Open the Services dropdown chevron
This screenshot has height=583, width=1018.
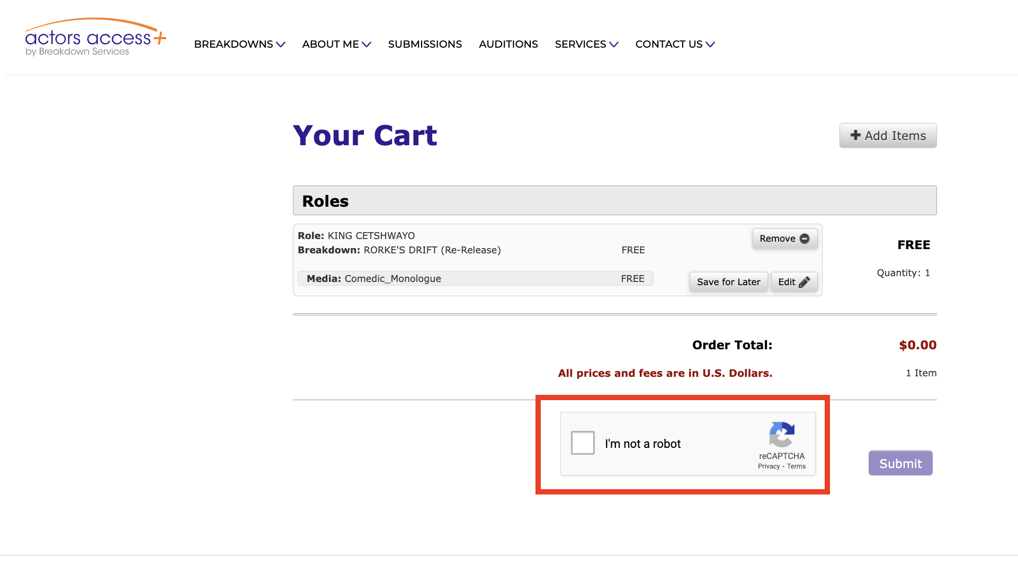614,45
